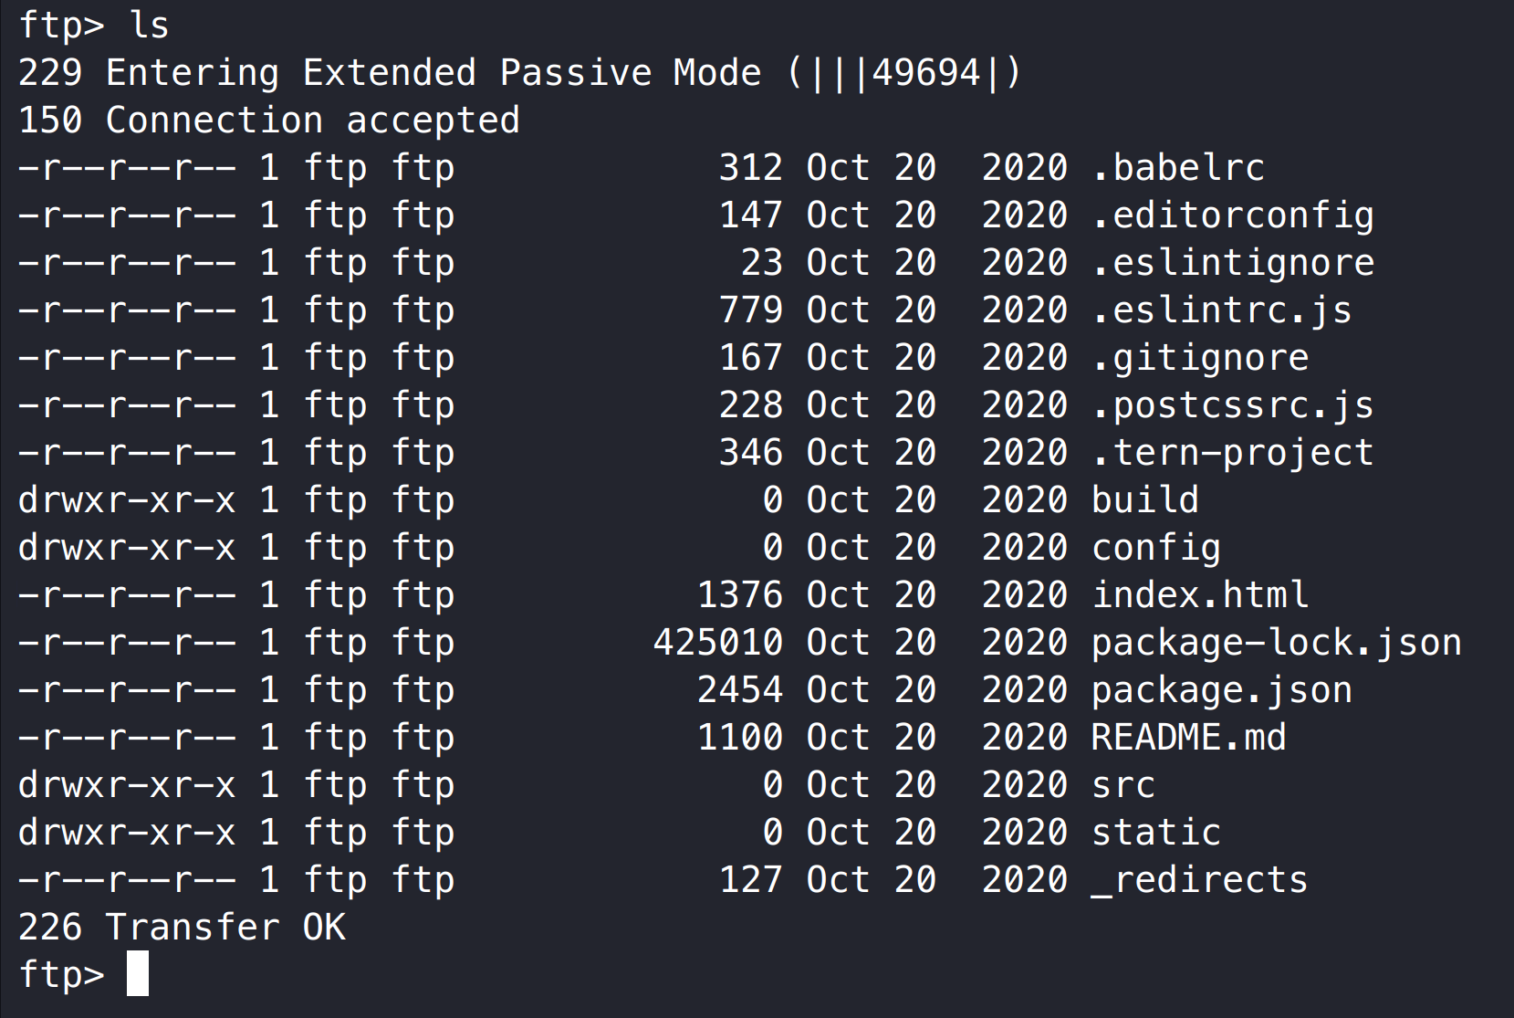The width and height of the screenshot is (1514, 1018).
Task: Select the package.json file name
Action: pyautogui.click(x=1221, y=690)
